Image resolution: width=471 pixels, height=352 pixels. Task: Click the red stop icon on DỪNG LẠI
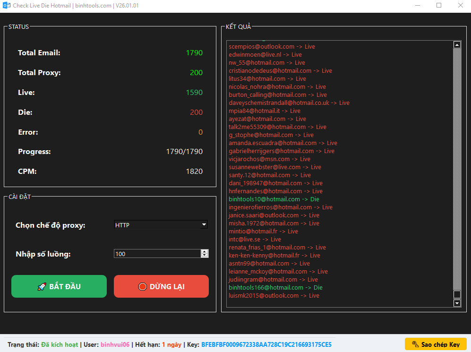(x=142, y=287)
